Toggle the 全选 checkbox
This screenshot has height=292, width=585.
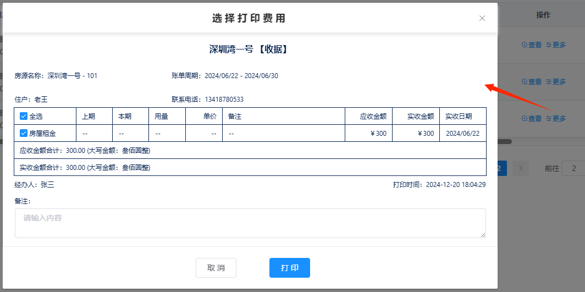[24, 116]
